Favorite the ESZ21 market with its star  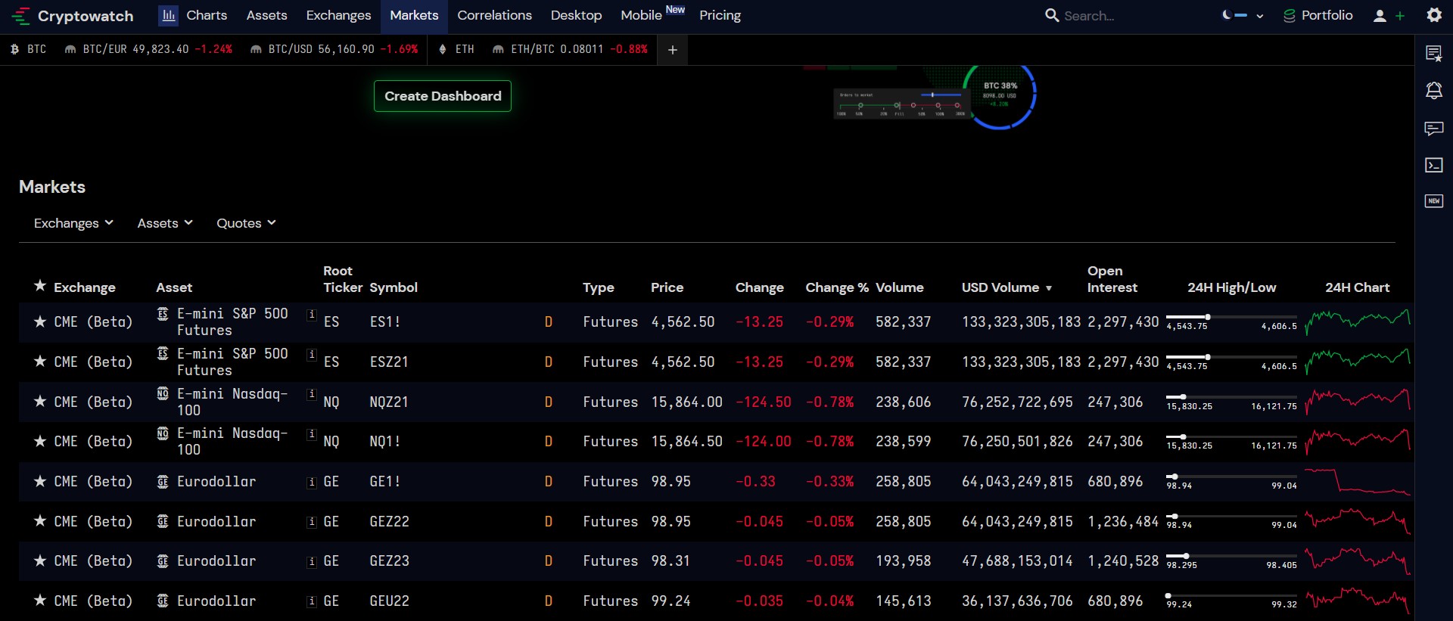[x=40, y=362]
